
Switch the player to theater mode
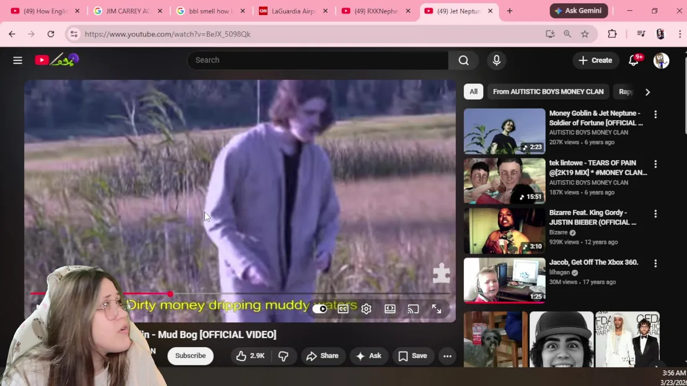tap(390, 309)
